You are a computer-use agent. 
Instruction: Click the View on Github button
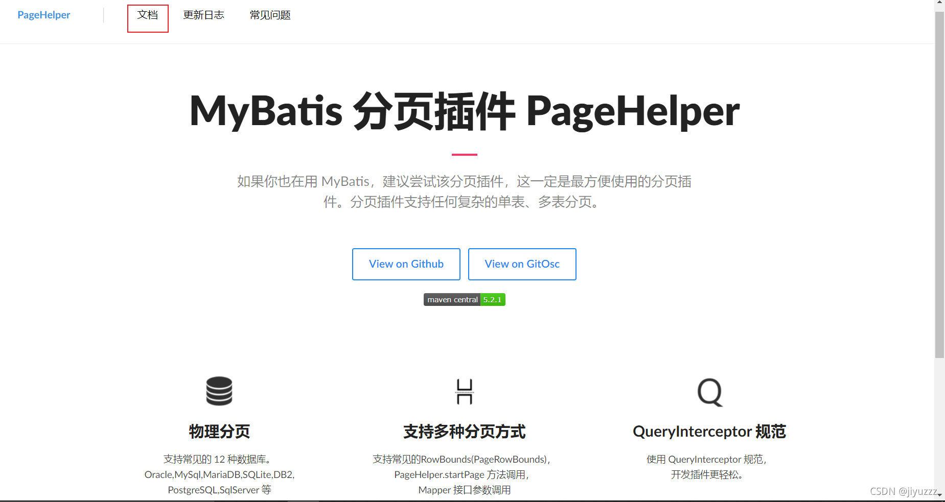point(406,264)
